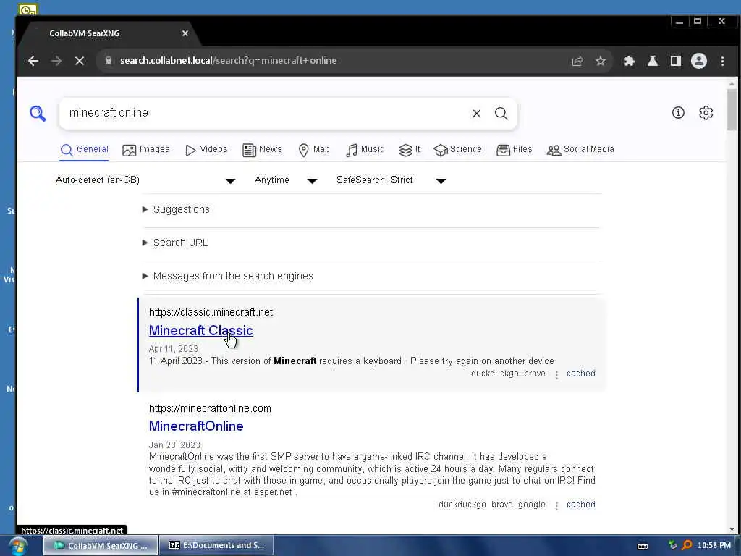The width and height of the screenshot is (741, 556).
Task: Switch to Map category
Action: (314, 150)
